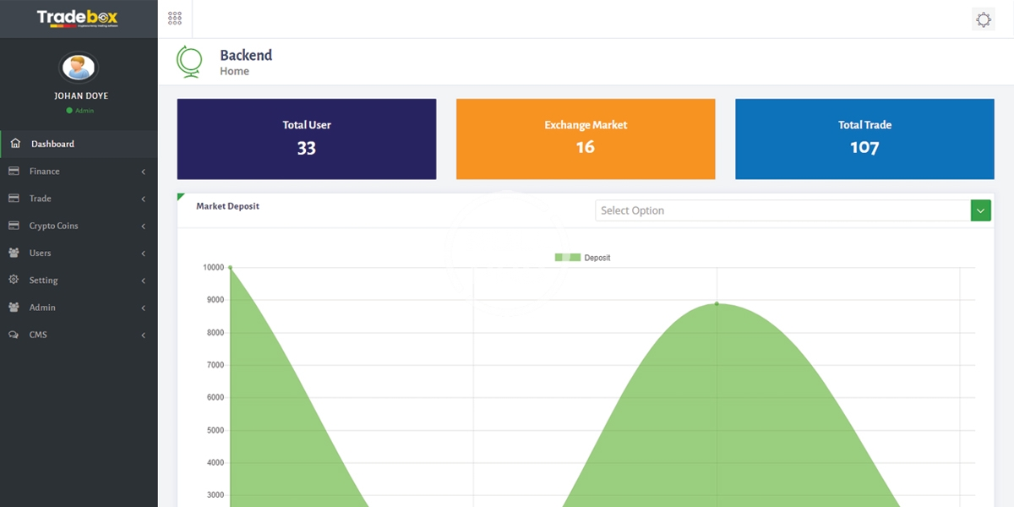Toggle the Deposit legend in the chart
This screenshot has width=1014, height=507.
click(582, 258)
